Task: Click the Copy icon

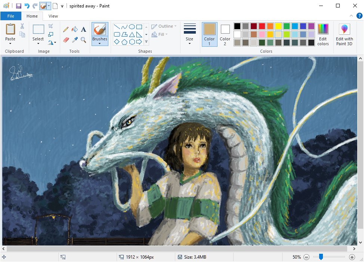Action: coord(22,35)
